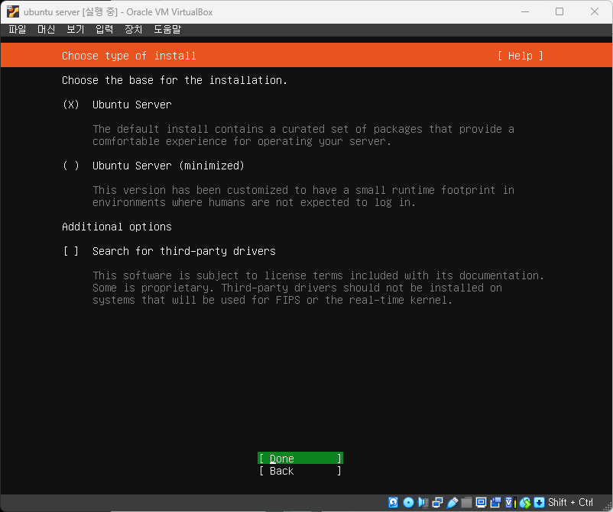
Task: Click the network adapter status icon
Action: coord(438,503)
